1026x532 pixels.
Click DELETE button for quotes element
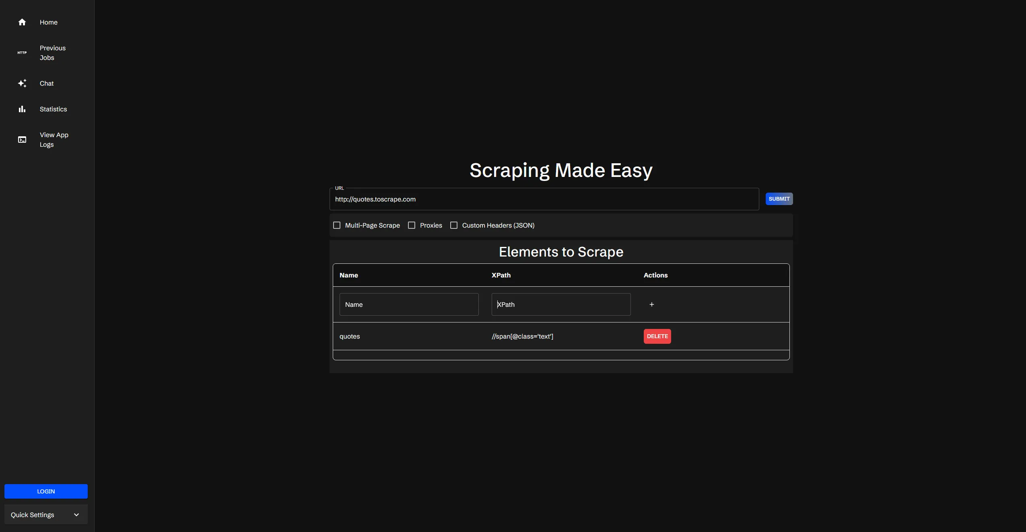(x=657, y=336)
